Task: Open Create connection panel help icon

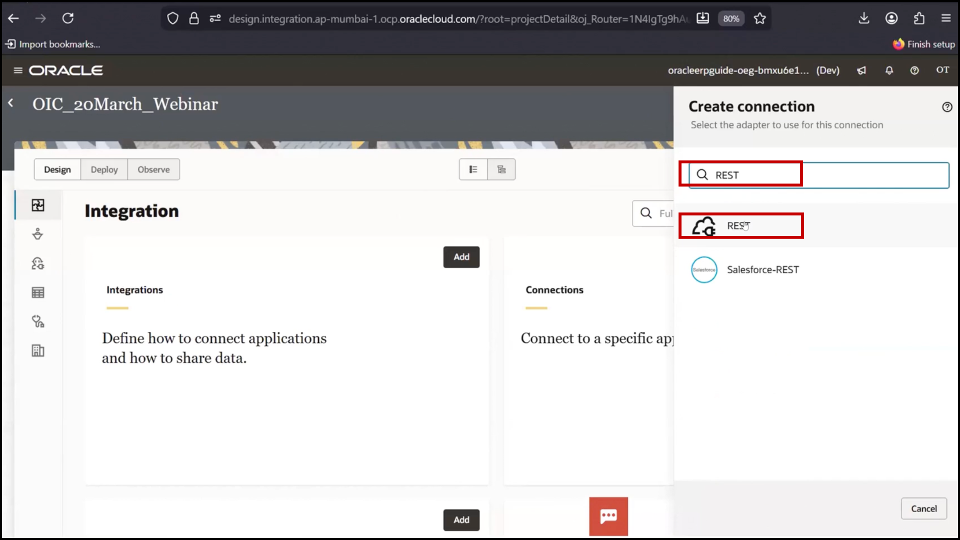Action: (x=947, y=107)
